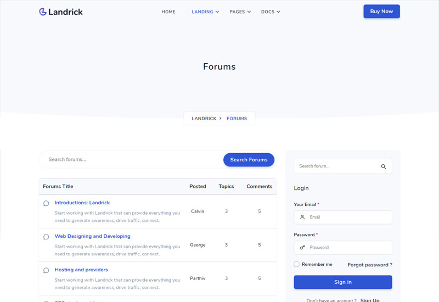This screenshot has height=302, width=439.
Task: Click chat bubble icon beside Introductions: Landrick
Action: 46,203
